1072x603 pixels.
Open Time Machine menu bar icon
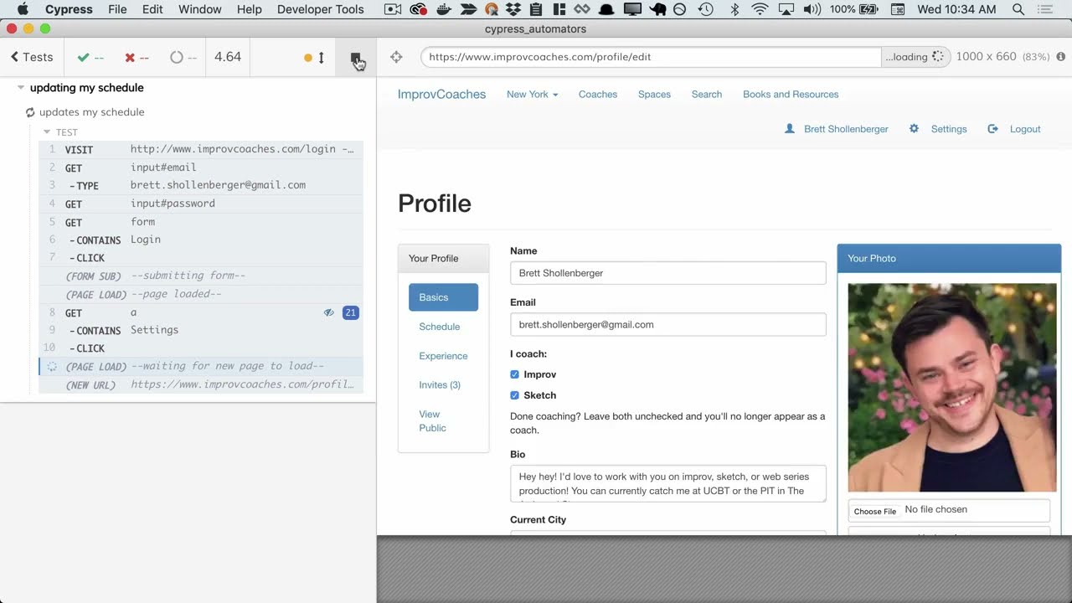pyautogui.click(x=706, y=10)
